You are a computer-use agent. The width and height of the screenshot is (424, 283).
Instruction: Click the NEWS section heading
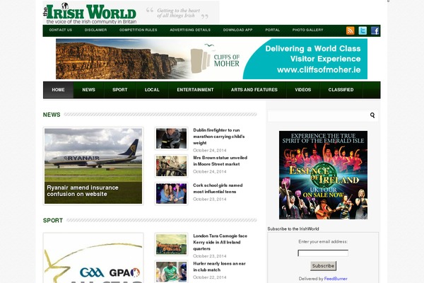(52, 115)
